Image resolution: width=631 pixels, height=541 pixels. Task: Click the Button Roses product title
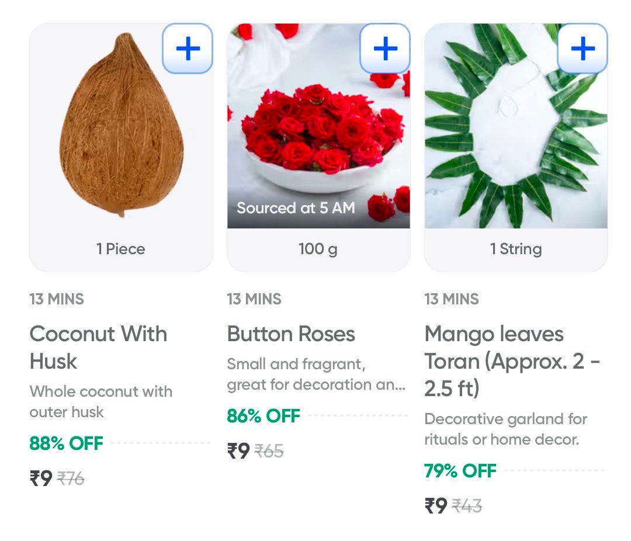291,334
